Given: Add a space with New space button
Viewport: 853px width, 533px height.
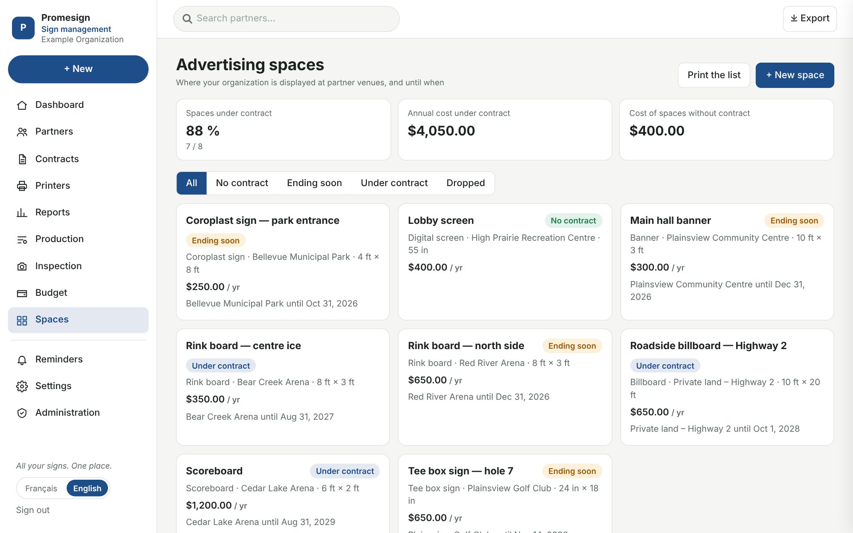Looking at the screenshot, I should pyautogui.click(x=795, y=75).
